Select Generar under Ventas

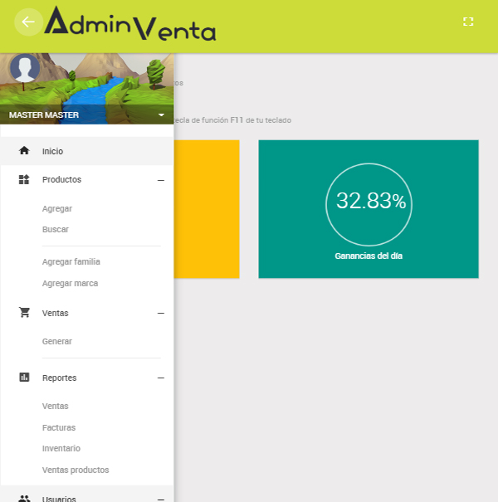coord(57,341)
